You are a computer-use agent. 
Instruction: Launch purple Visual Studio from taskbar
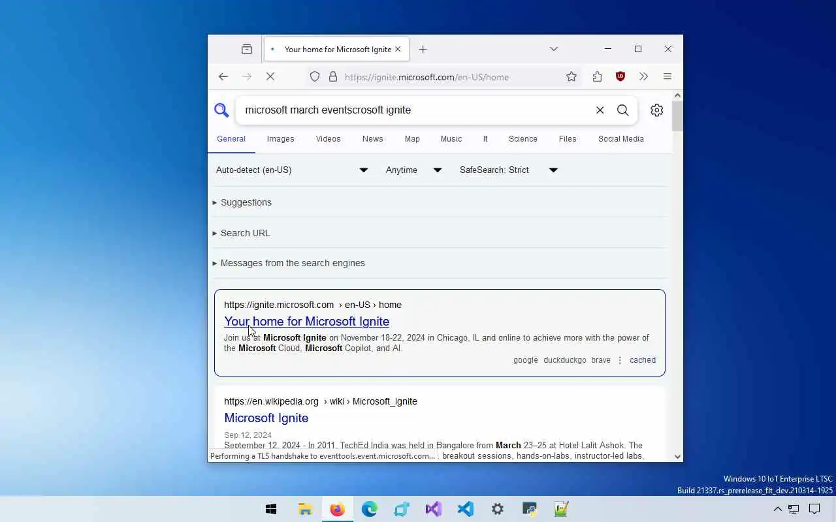pyautogui.click(x=433, y=509)
